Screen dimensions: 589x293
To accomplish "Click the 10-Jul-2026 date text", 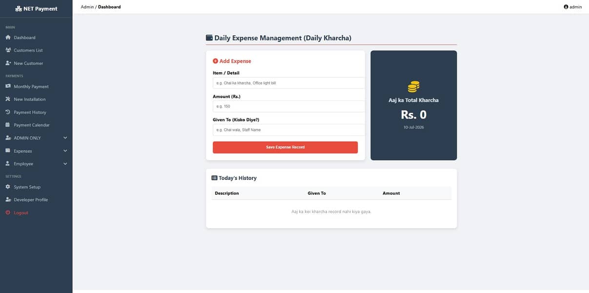I will point(414,127).
